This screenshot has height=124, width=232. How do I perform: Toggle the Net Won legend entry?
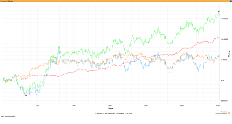(x=99, y=113)
